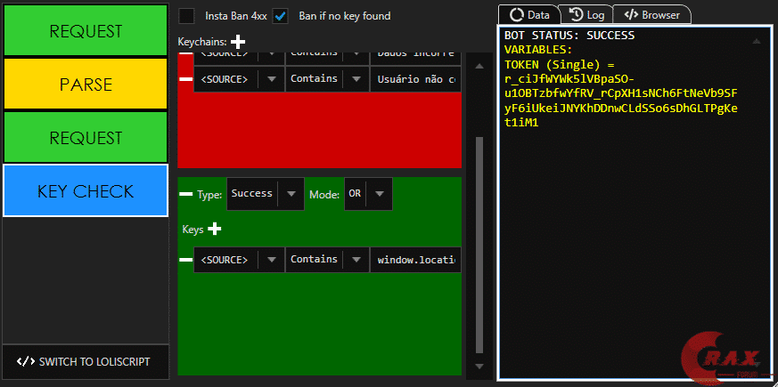Screen dimensions: 778x387
Task: Click the VARIABLES: label in Data
Action: click(x=538, y=50)
